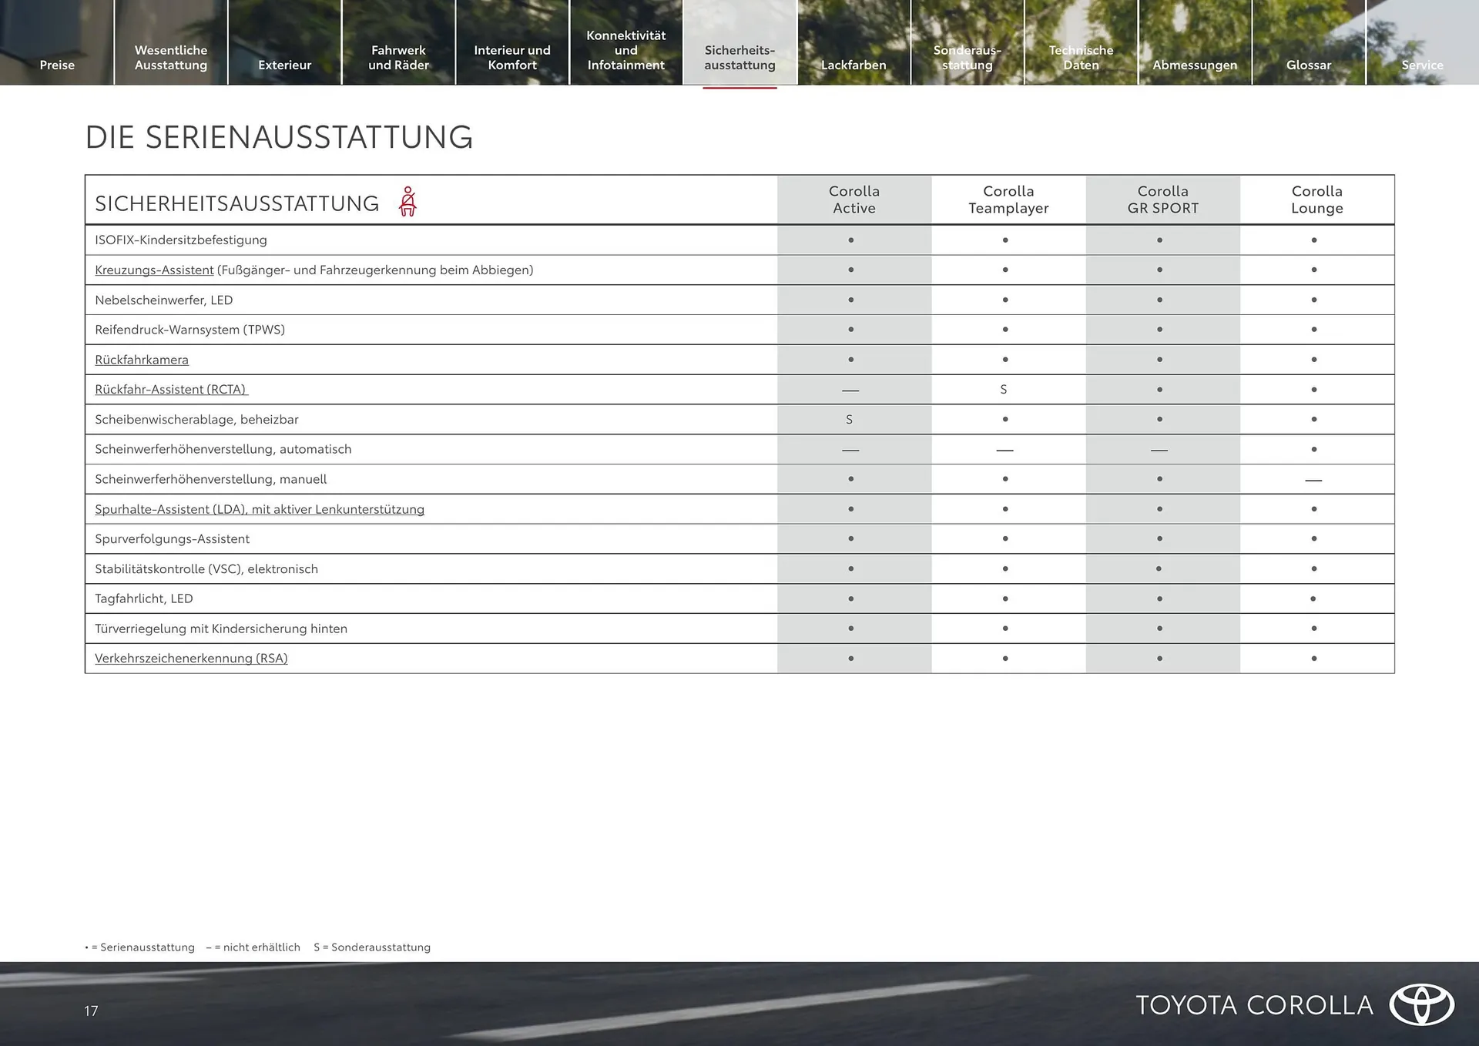Click the Kreuzungs-Assistent link
The image size is (1479, 1046).
[x=153, y=270]
